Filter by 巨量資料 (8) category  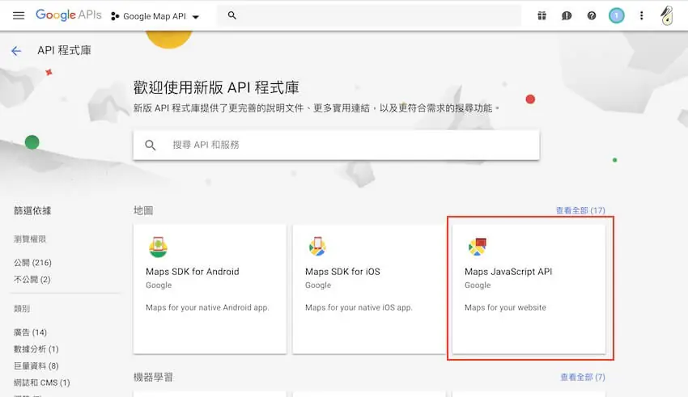tap(36, 365)
